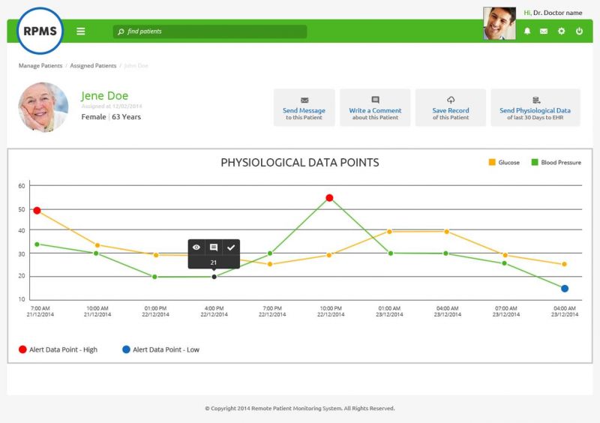The width and height of the screenshot is (600, 423).
Task: Click the find patients search field
Action: point(210,31)
